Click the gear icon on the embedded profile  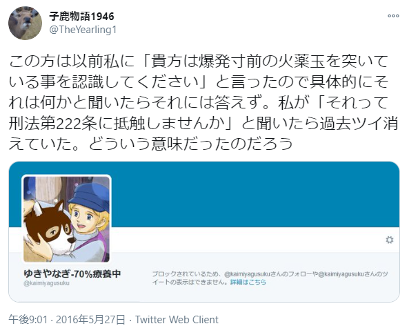390,240
